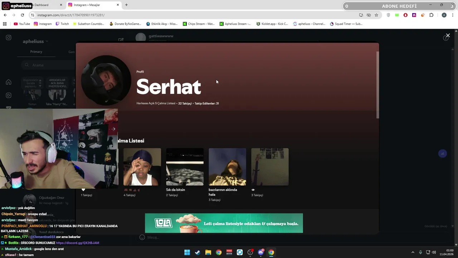458x258 pixels.
Task: Click the Takip Edilenler: 31 link
Action: (207, 104)
